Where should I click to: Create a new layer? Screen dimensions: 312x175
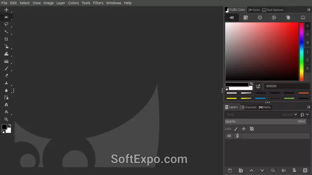coord(230,170)
